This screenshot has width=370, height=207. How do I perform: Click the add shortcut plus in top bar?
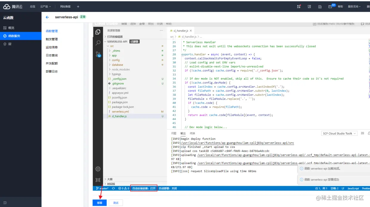(78, 7)
